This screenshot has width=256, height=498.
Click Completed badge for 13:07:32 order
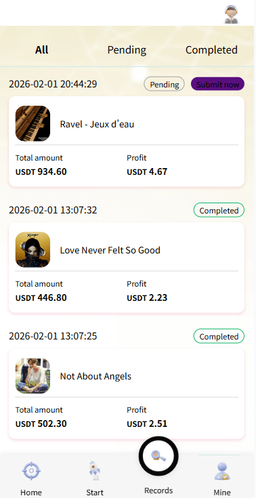(x=219, y=210)
